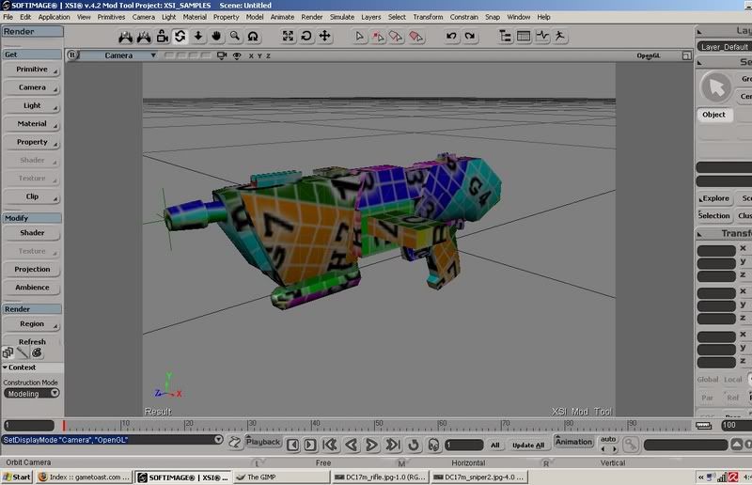Click the Selection button
This screenshot has height=485, width=752.
point(714,216)
